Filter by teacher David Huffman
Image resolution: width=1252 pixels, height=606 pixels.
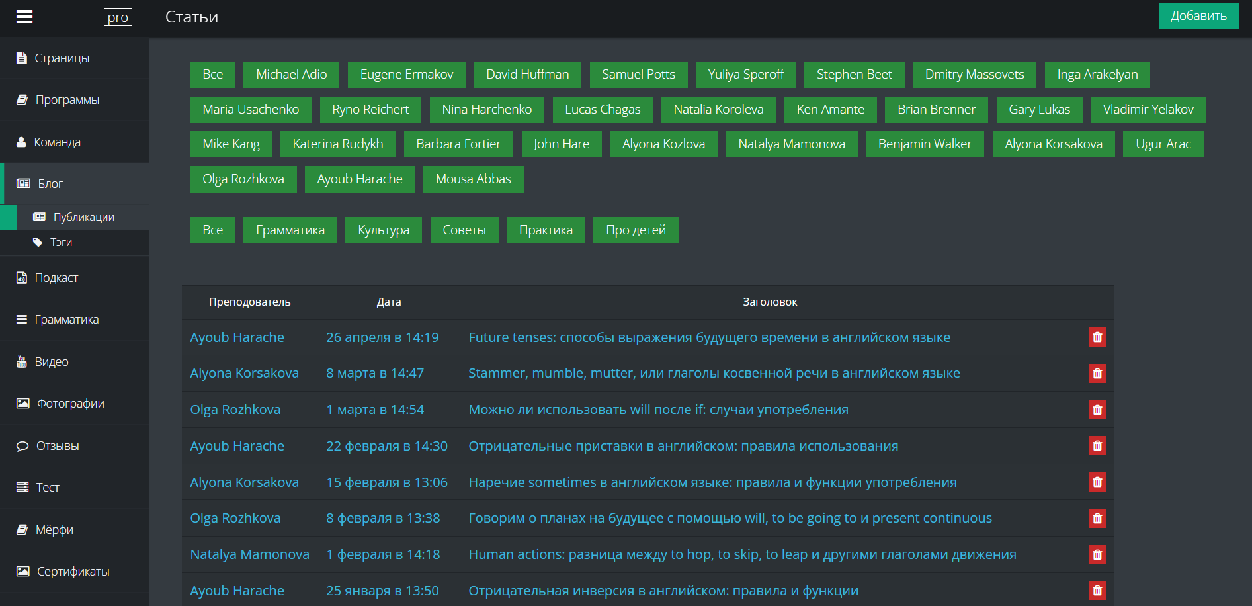pos(527,75)
